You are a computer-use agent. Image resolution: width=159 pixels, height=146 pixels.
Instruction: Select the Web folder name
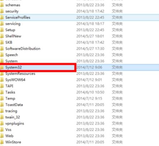pyautogui.click(x=9, y=136)
